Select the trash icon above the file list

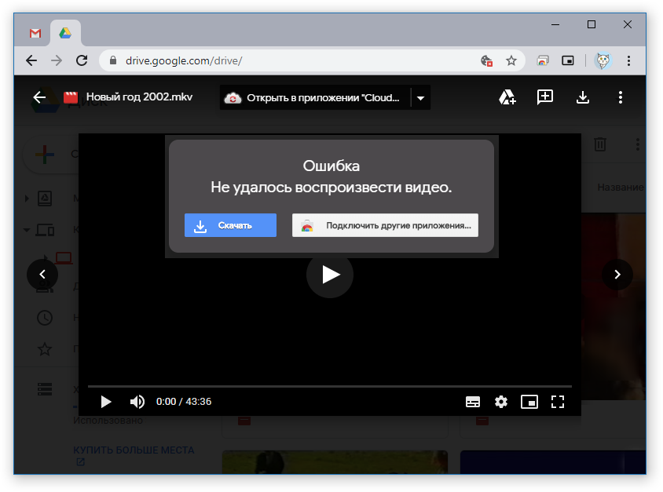click(x=602, y=144)
